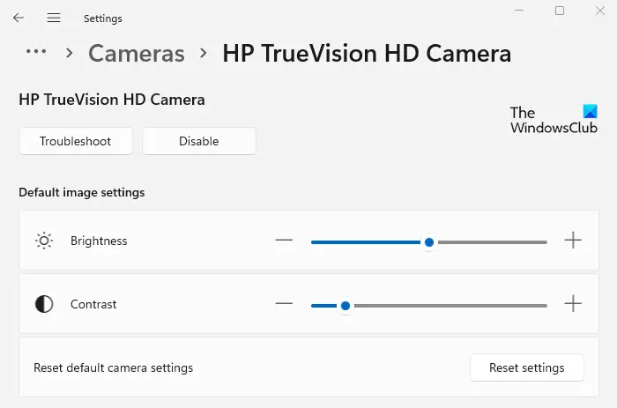Image resolution: width=617 pixels, height=408 pixels.
Task: Click the Contrast slider thumb
Action: point(346,306)
